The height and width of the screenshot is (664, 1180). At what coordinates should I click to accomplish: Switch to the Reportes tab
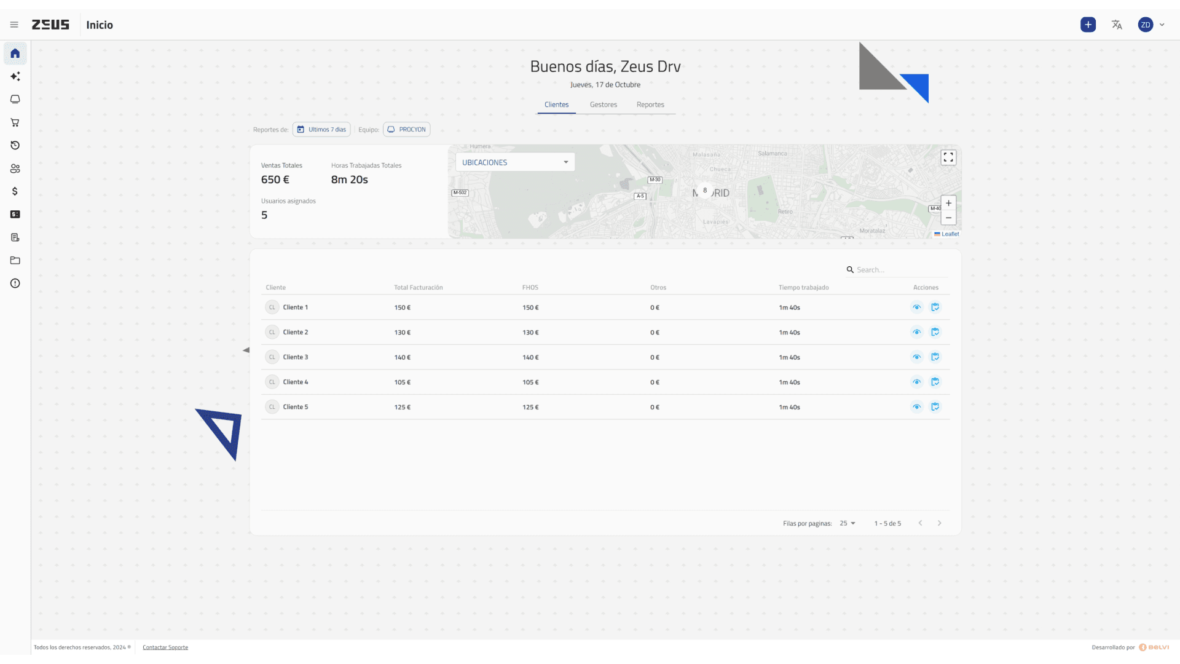tap(650, 105)
